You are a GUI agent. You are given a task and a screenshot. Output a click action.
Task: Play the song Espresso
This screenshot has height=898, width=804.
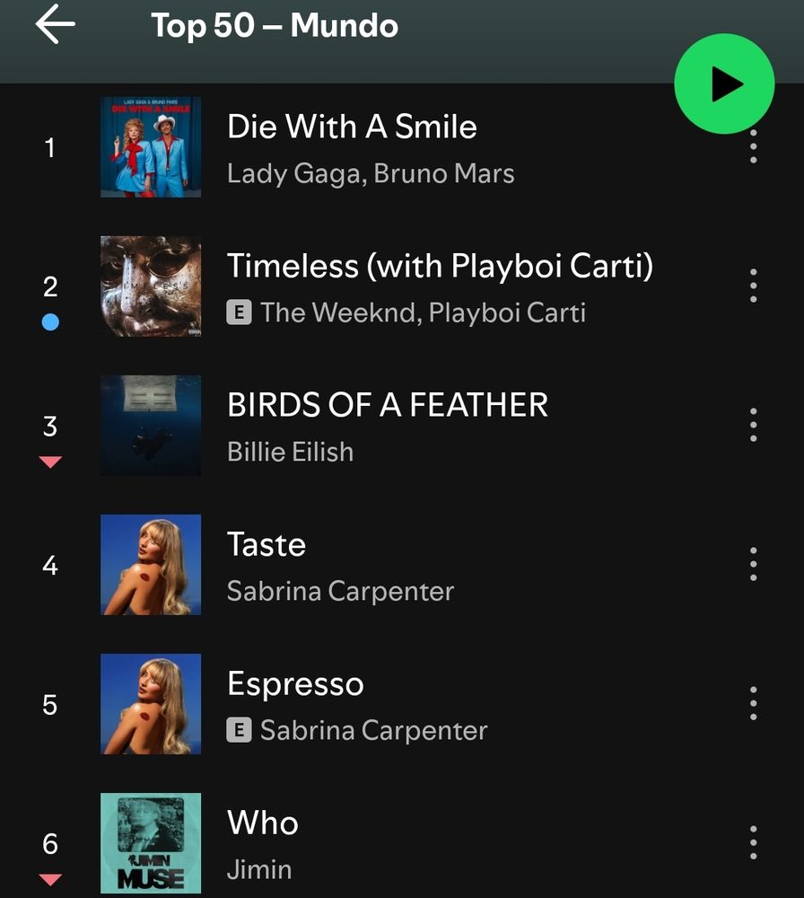(402, 704)
